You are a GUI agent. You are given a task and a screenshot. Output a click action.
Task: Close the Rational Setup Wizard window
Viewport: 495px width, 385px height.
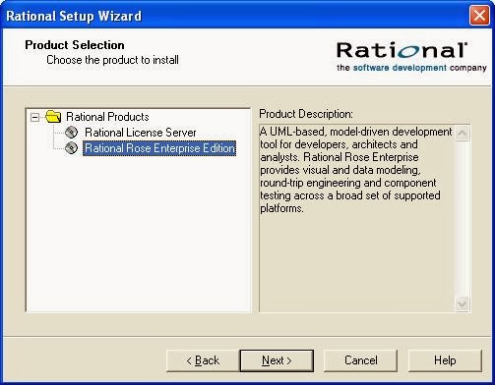pos(479,16)
